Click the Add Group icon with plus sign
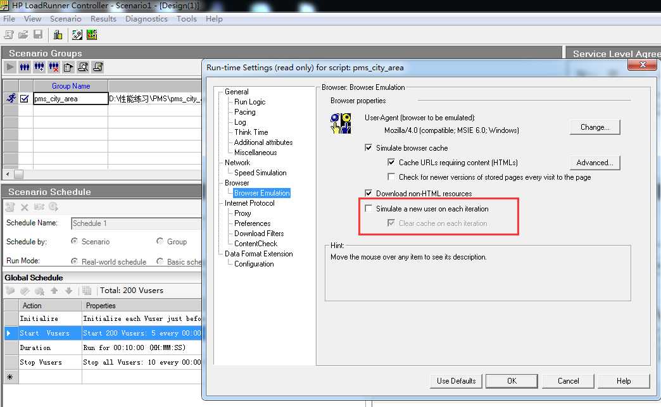 (x=39, y=67)
